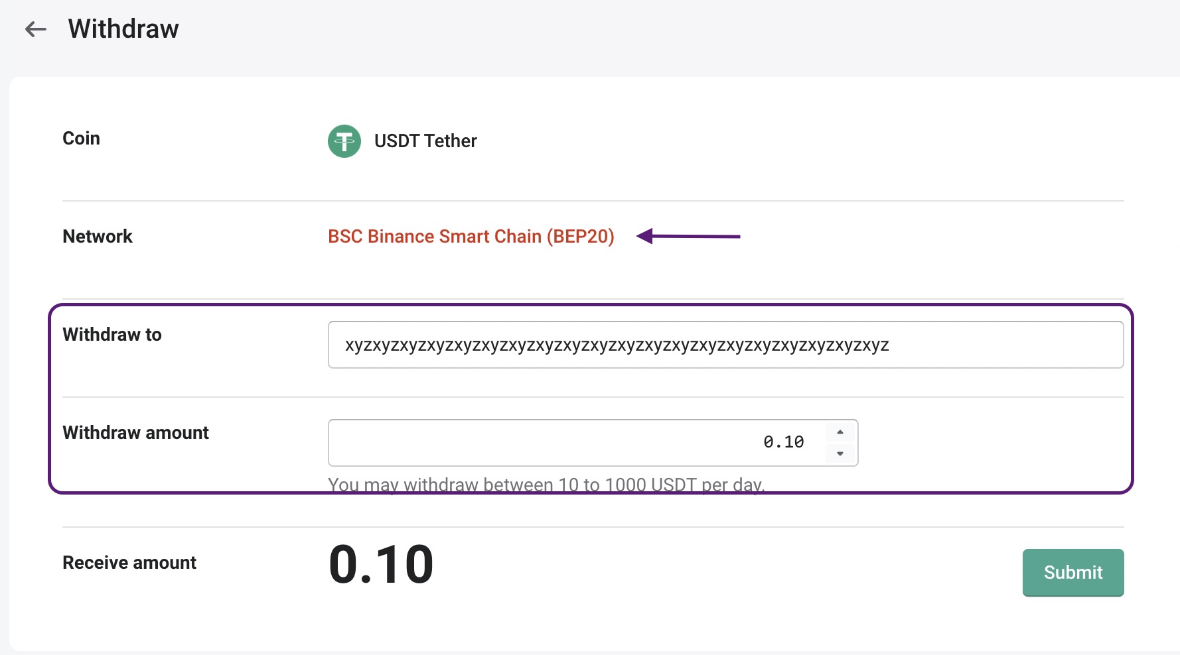This screenshot has width=1180, height=655.
Task: Click into the Withdraw amount field
Action: point(593,443)
